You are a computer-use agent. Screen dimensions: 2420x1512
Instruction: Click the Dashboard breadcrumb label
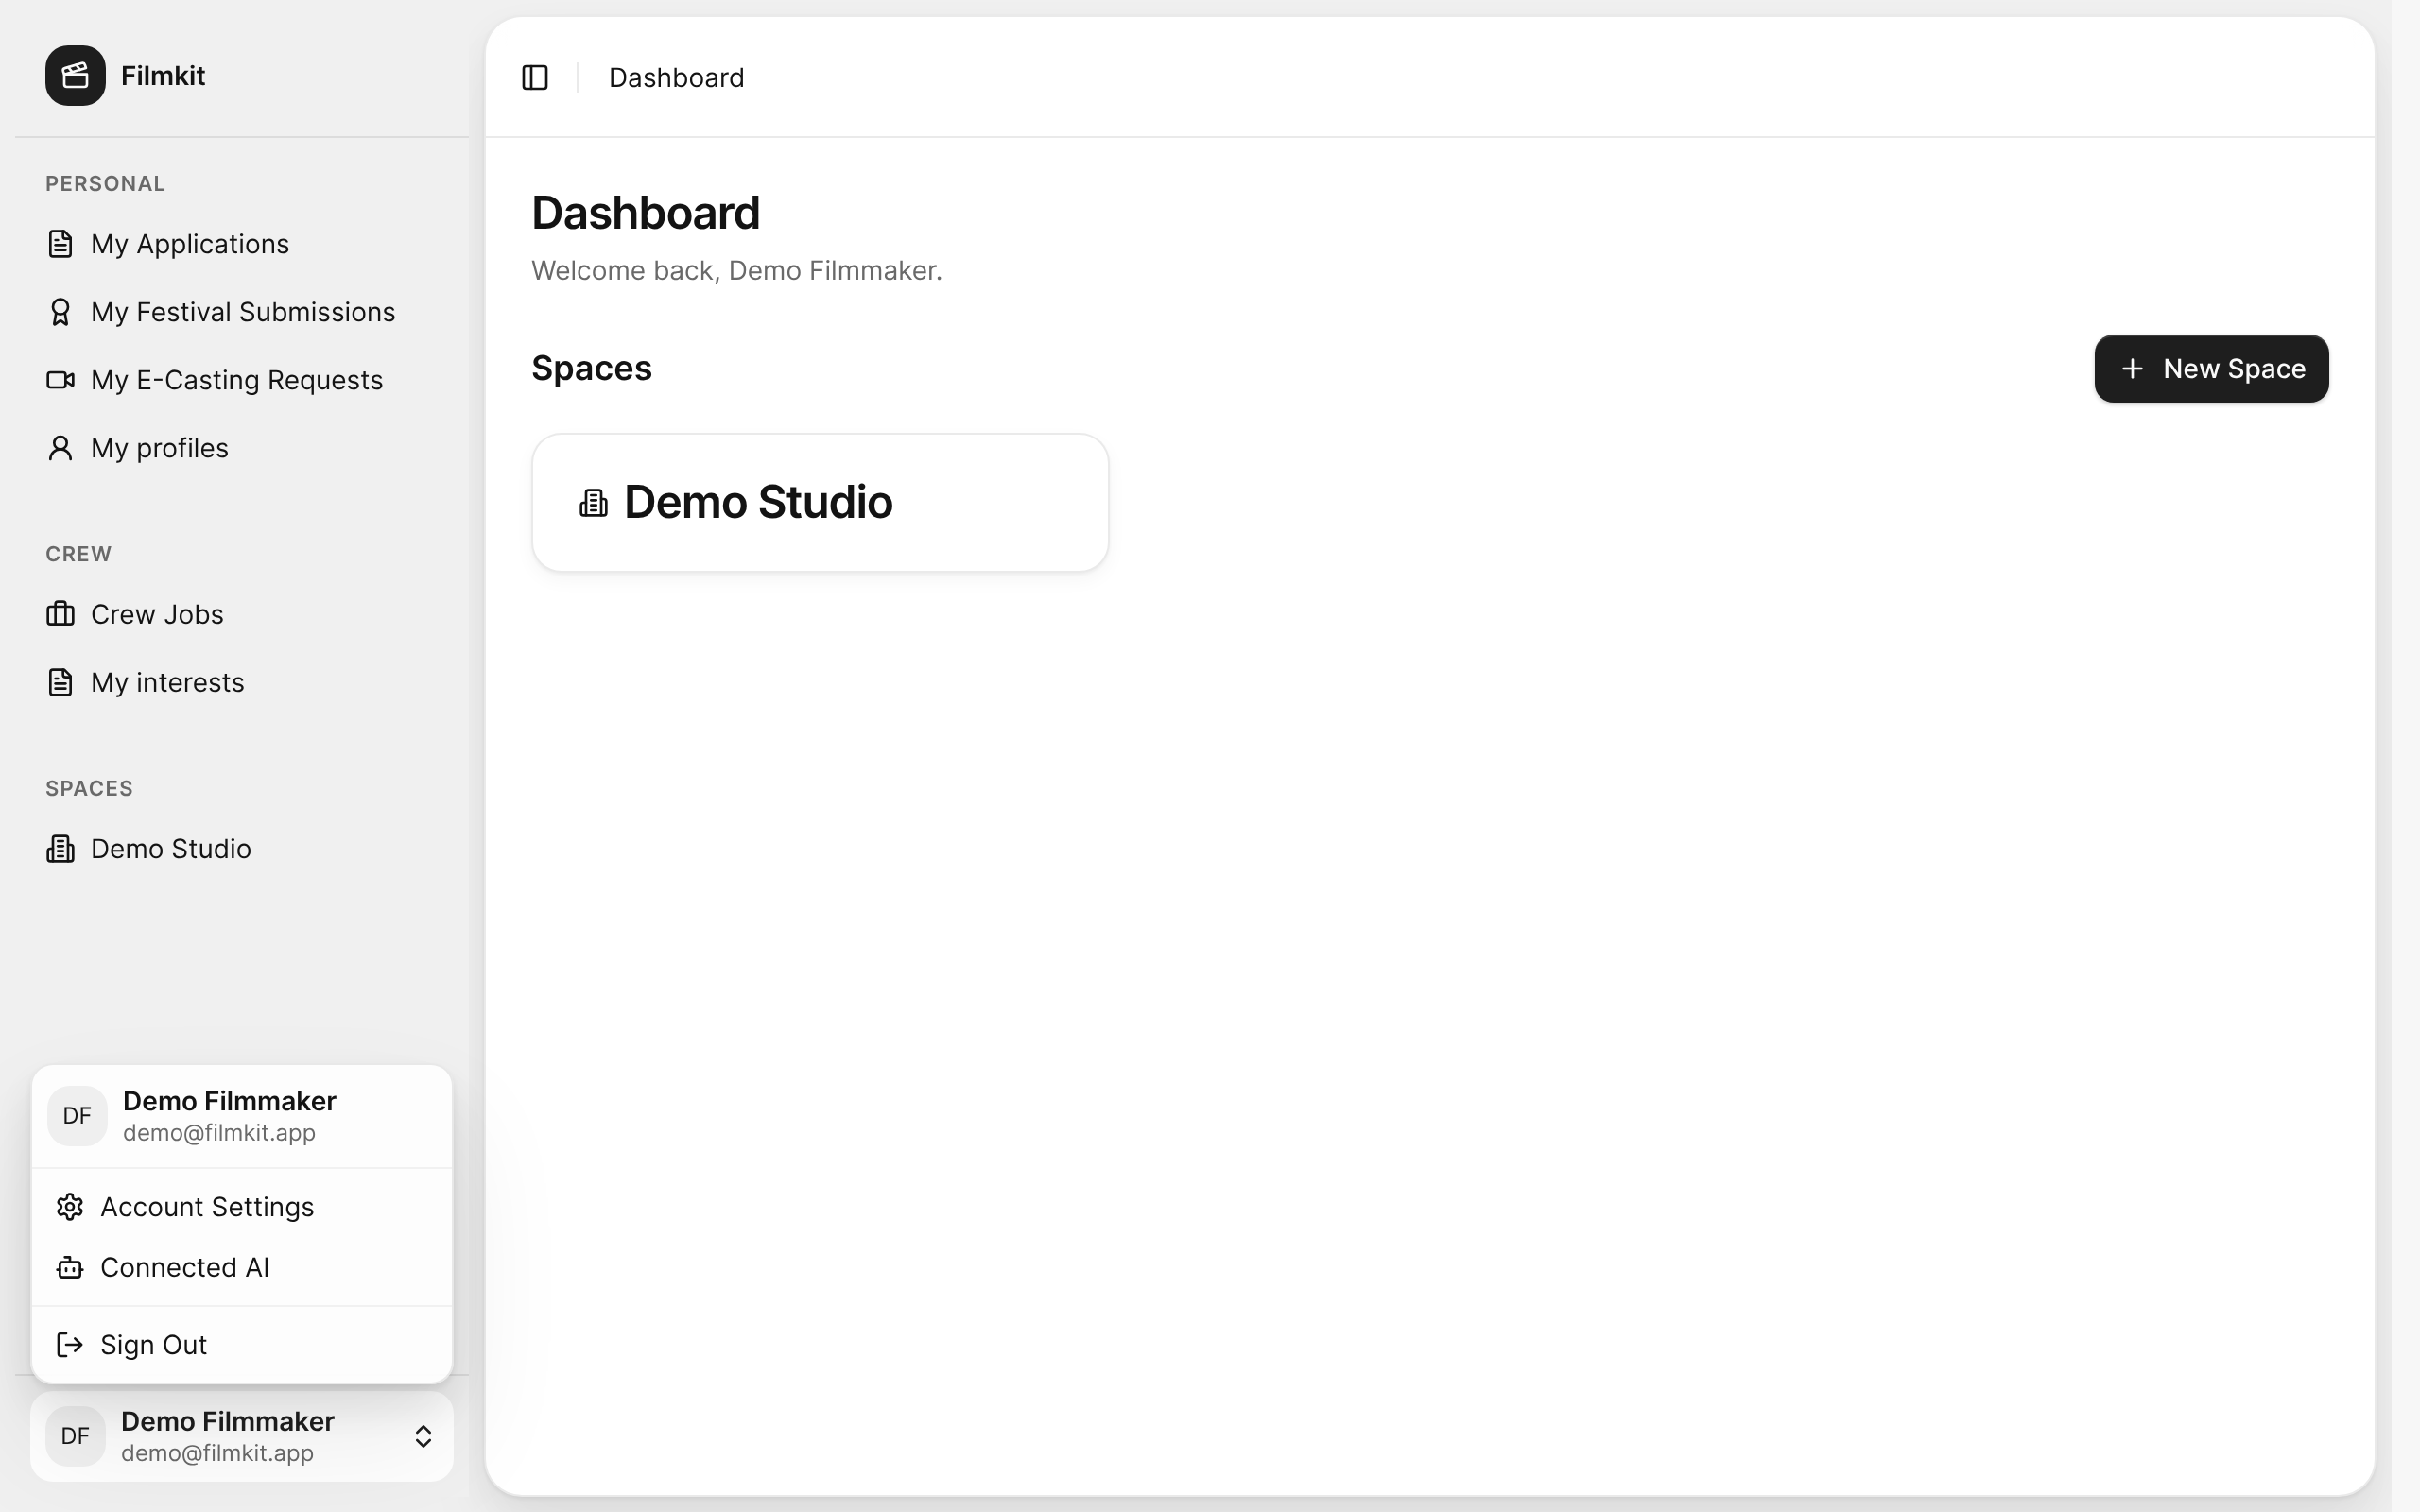[x=676, y=78]
